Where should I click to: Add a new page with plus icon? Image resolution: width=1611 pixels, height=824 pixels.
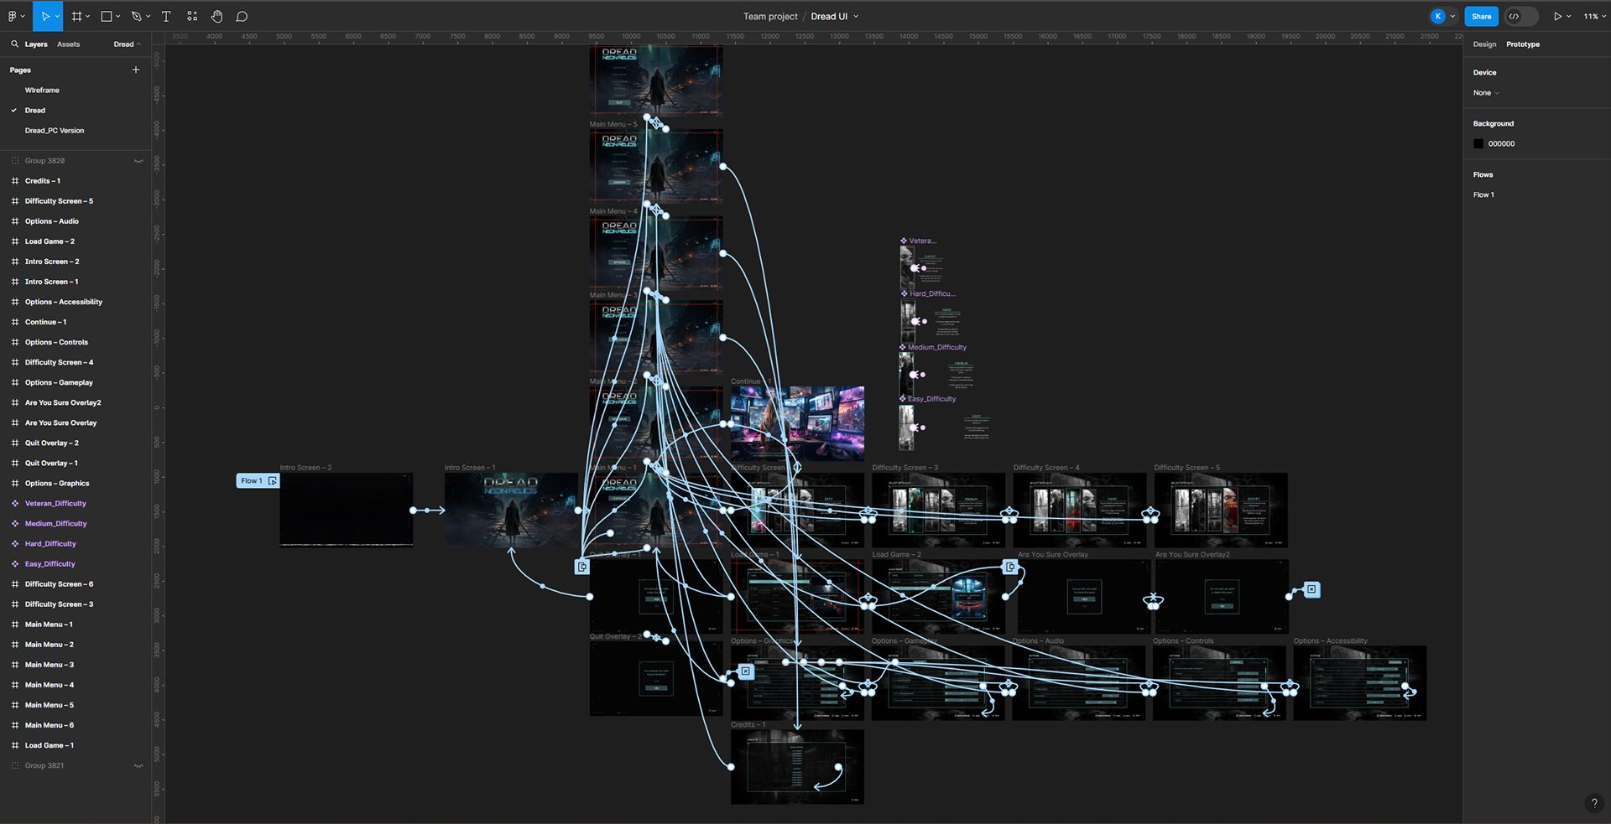point(136,70)
